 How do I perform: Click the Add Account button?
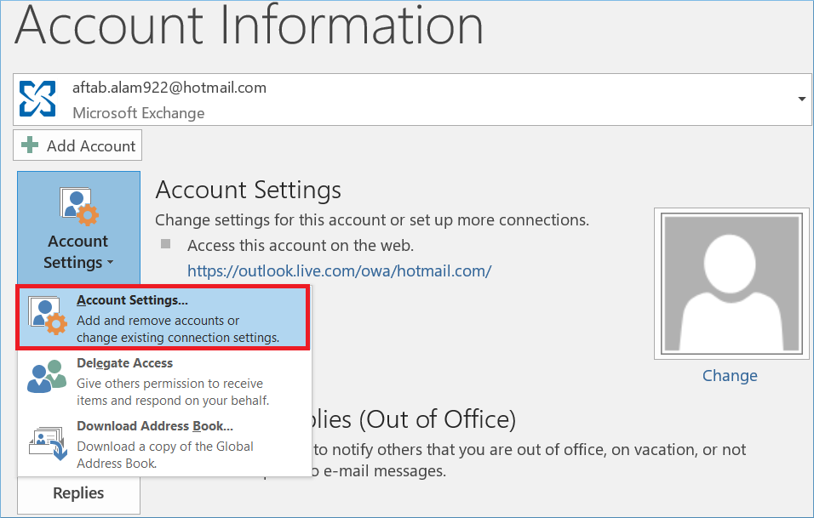tap(77, 145)
